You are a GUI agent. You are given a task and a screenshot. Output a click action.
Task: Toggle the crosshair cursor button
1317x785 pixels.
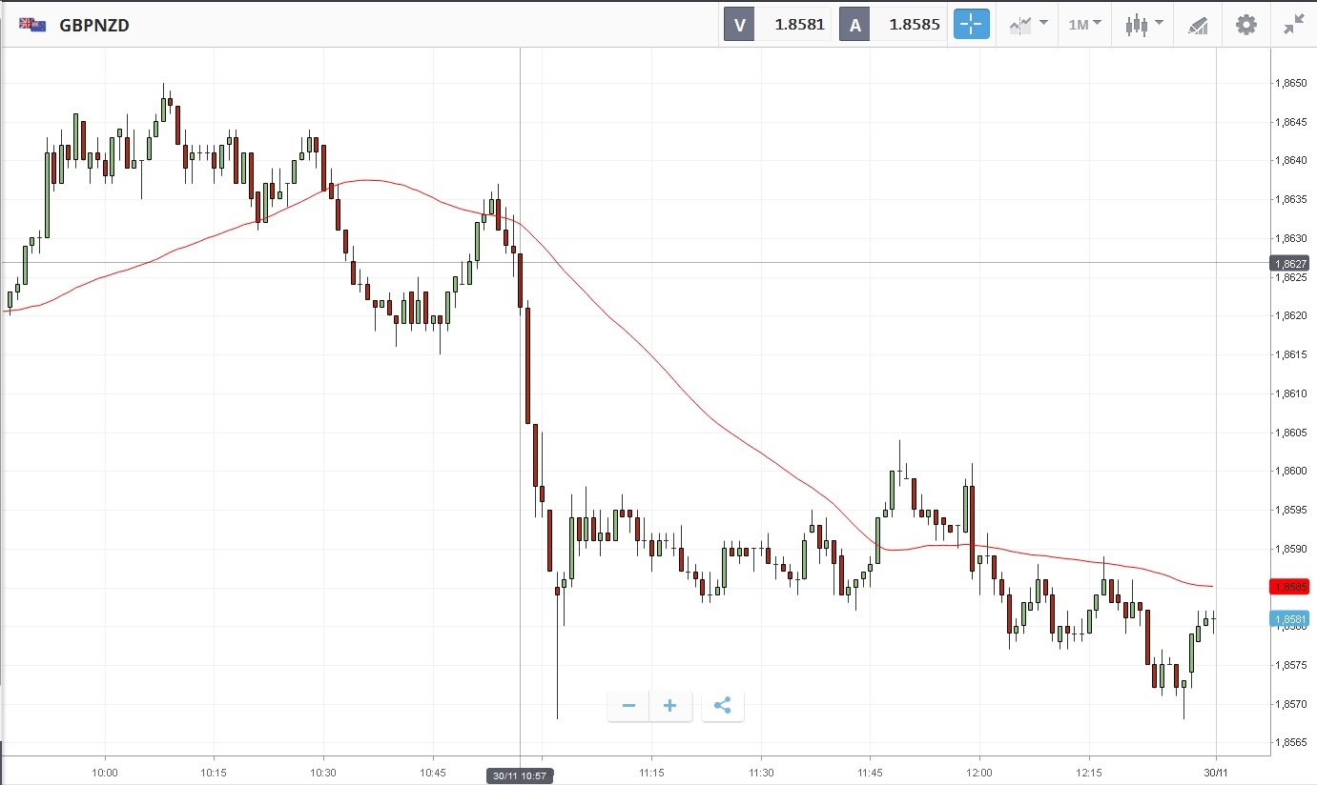tap(972, 25)
